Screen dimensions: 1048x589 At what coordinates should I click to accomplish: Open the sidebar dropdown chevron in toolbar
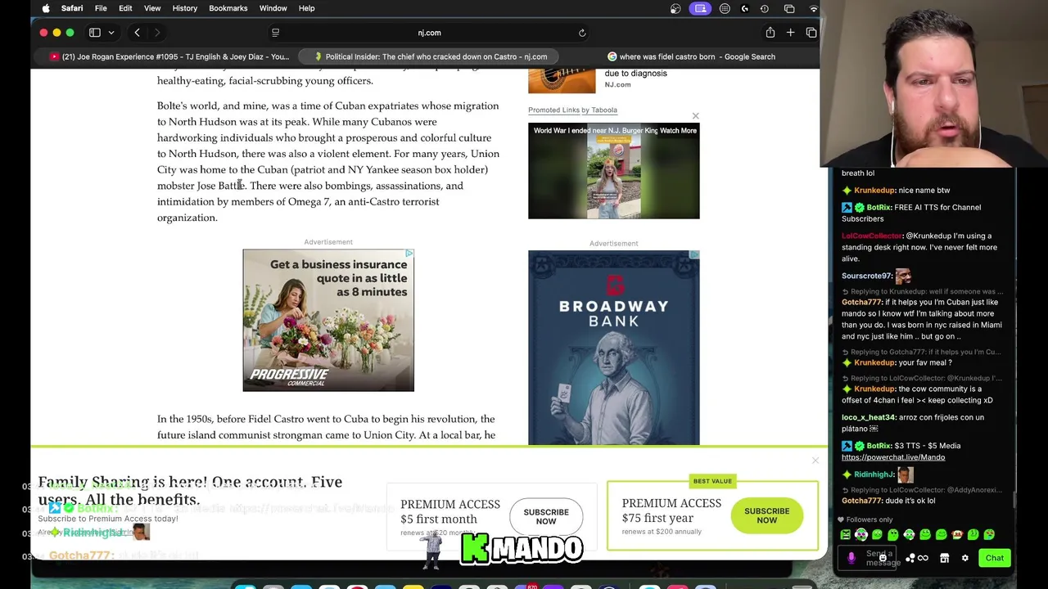tap(111, 33)
